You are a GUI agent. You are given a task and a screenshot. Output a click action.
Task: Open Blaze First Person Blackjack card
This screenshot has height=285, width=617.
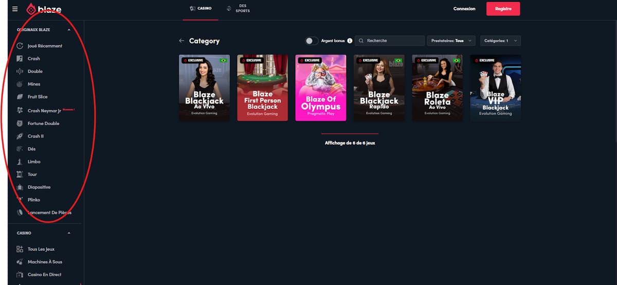click(263, 88)
